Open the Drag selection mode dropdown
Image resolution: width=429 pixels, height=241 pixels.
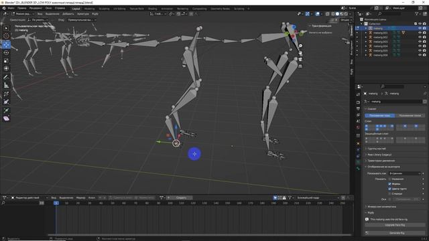(x=81, y=20)
